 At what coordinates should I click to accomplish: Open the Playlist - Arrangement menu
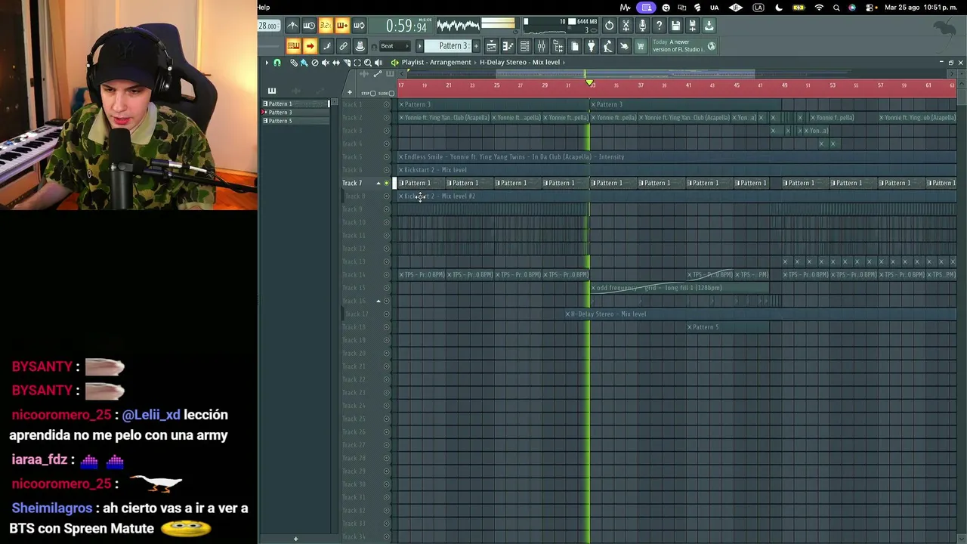pyautogui.click(x=436, y=63)
